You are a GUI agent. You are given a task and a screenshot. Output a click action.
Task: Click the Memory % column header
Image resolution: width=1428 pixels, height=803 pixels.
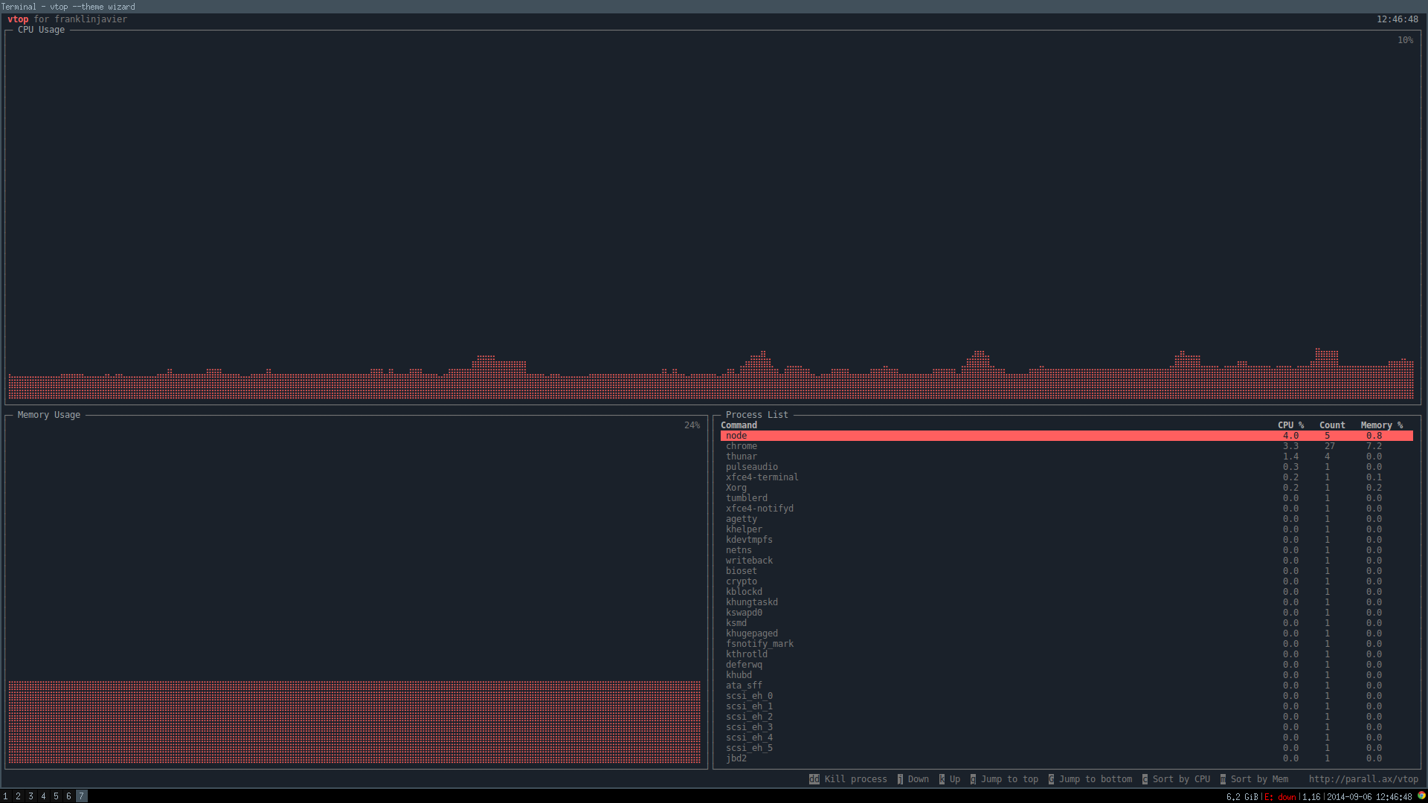1381,425
